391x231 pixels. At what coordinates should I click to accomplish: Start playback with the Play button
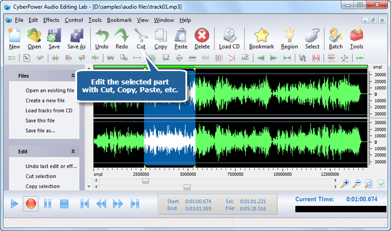[x=14, y=204]
